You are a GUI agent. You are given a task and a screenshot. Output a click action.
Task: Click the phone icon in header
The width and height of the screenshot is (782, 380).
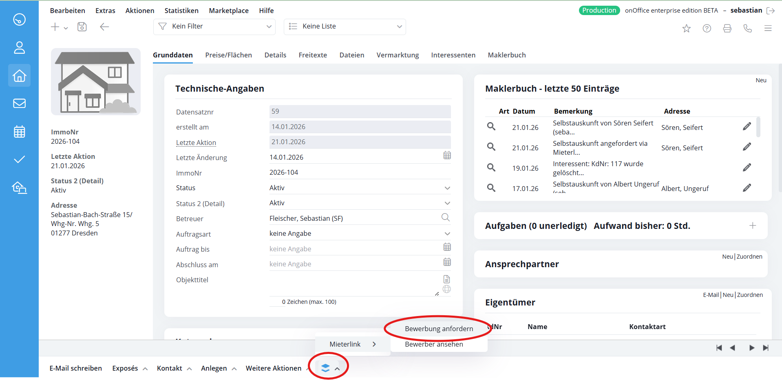(747, 28)
